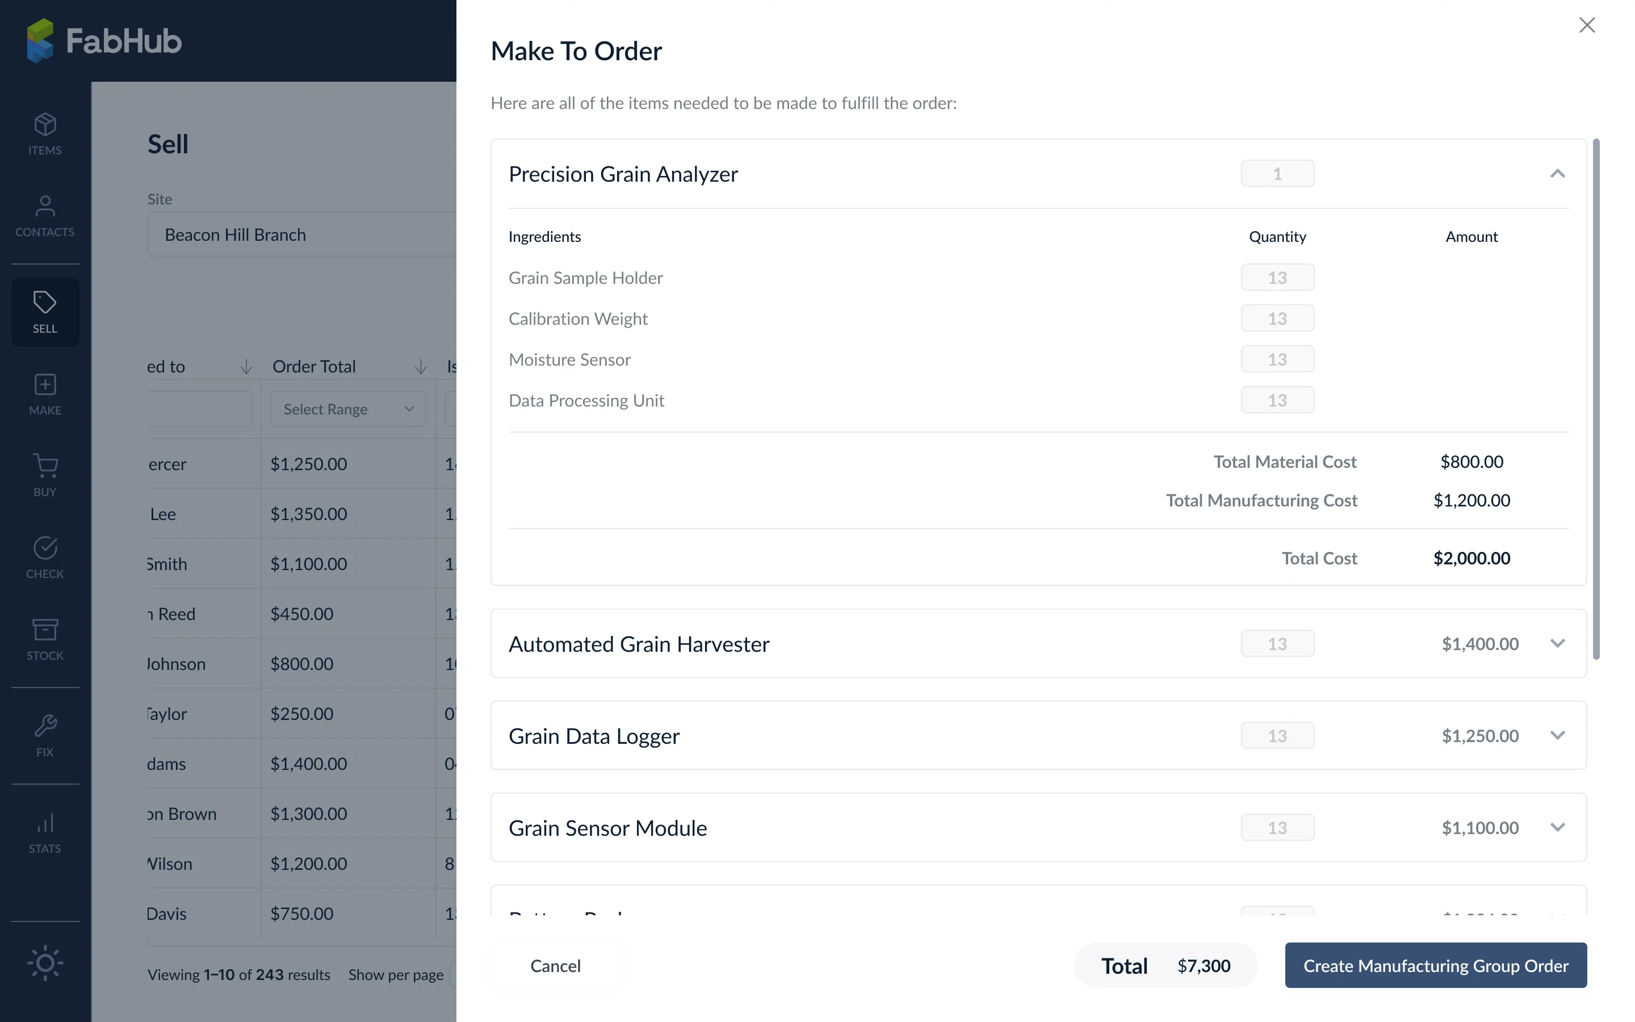The image size is (1635, 1022).
Task: Click the Precision Grain Analyzer quantity field
Action: (x=1277, y=174)
